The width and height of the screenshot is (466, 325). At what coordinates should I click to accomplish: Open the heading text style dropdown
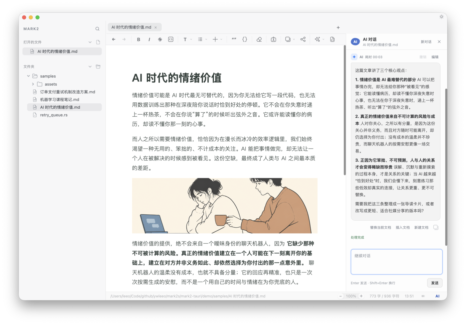click(187, 39)
